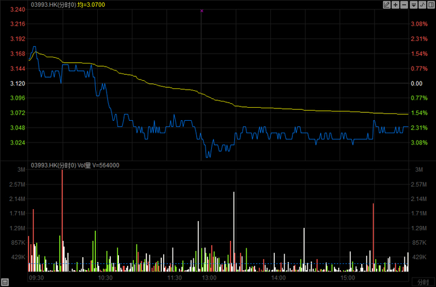Click the 0.00% label on right axis
The image size is (436, 287).
coord(415,83)
